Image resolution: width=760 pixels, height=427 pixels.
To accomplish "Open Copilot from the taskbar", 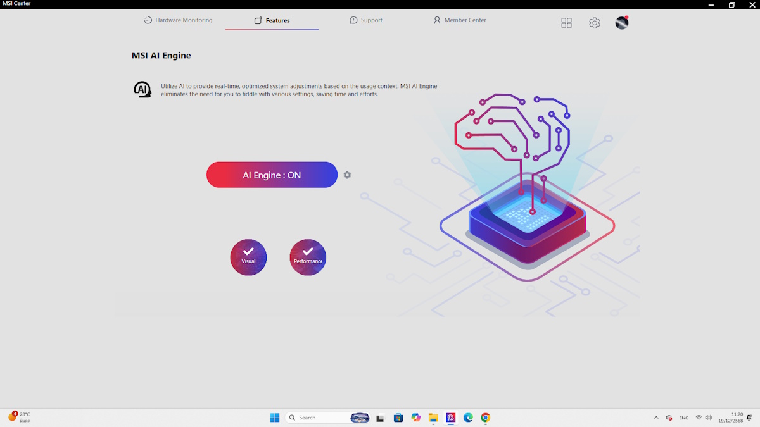I will pyautogui.click(x=415, y=418).
